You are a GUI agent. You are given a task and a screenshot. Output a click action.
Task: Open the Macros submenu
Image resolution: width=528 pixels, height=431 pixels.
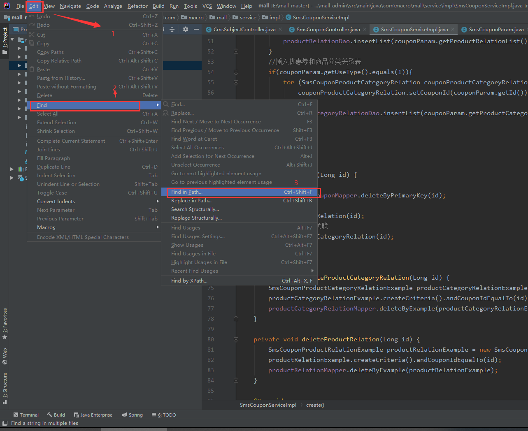click(x=94, y=227)
